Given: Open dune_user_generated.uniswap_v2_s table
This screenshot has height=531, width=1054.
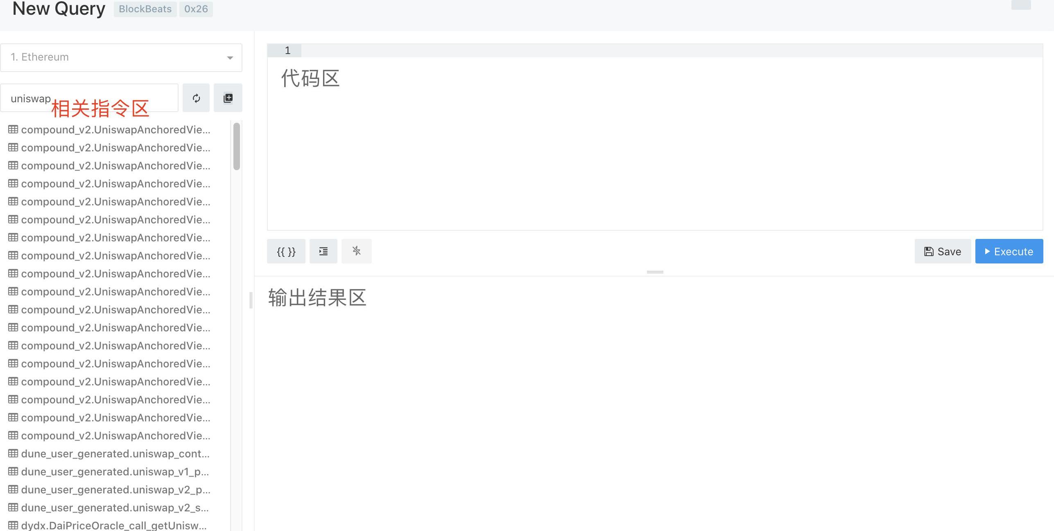Looking at the screenshot, I should (x=115, y=507).
